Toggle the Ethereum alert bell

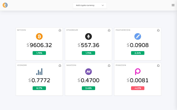point(109,30)
